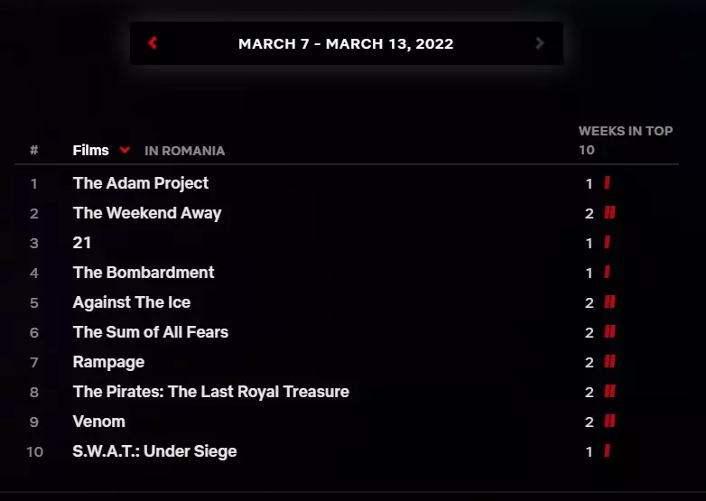Click the weeks bars beside The Weekend Away
The width and height of the screenshot is (706, 501).
610,213
